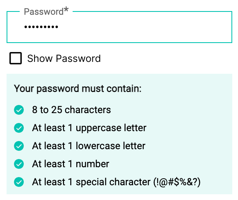The width and height of the screenshot is (238, 200).
Task: Click the checkmark beside At least 1 number
Action: click(x=19, y=164)
